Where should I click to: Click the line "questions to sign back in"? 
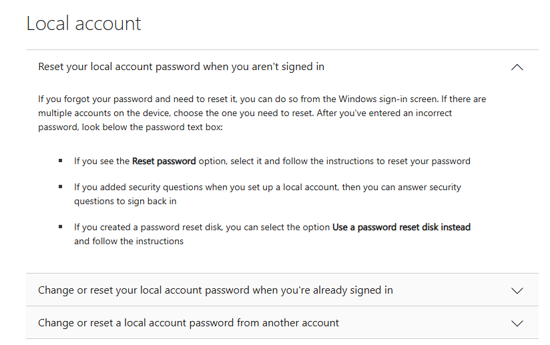[x=125, y=202]
